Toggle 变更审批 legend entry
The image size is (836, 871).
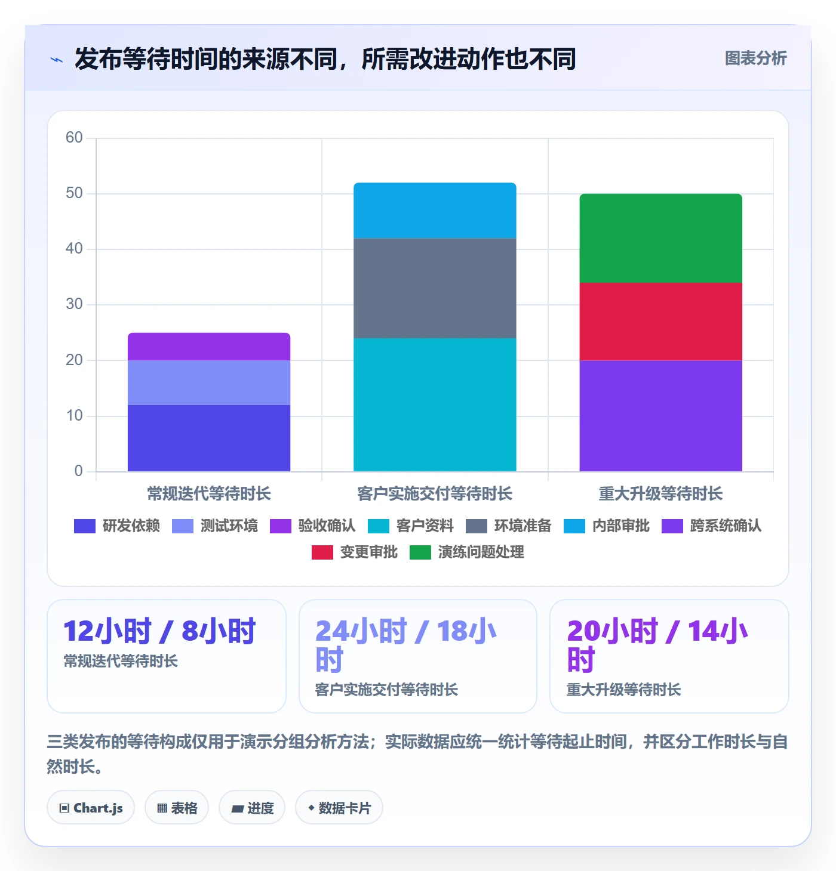pyautogui.click(x=355, y=552)
